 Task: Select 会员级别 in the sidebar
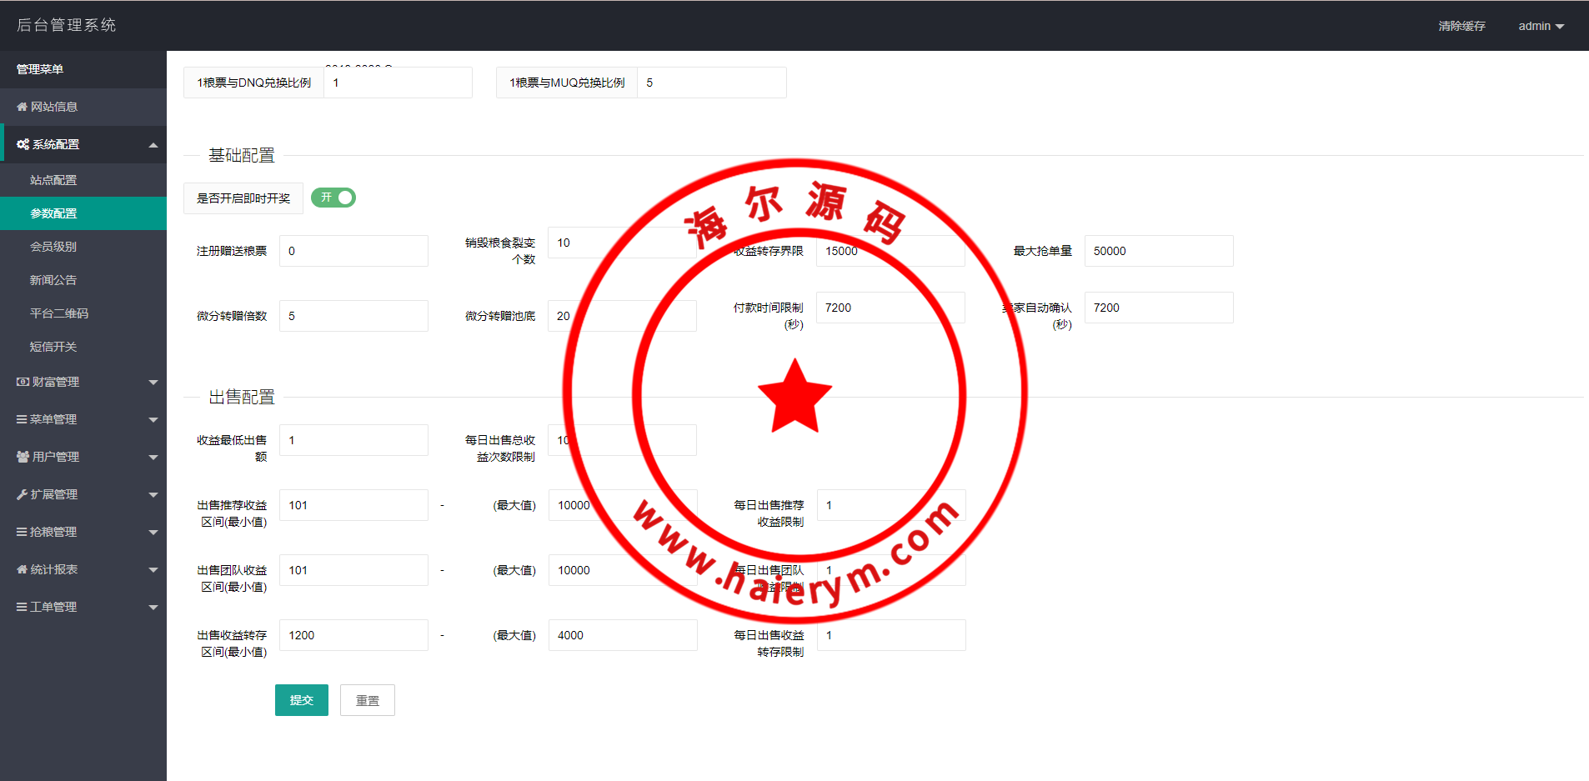click(53, 247)
